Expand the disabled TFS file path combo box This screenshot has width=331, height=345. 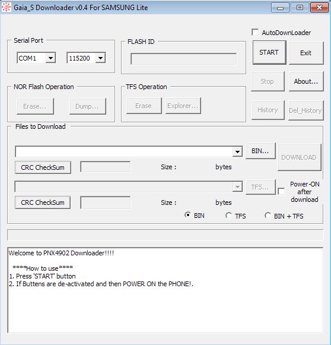(x=237, y=187)
